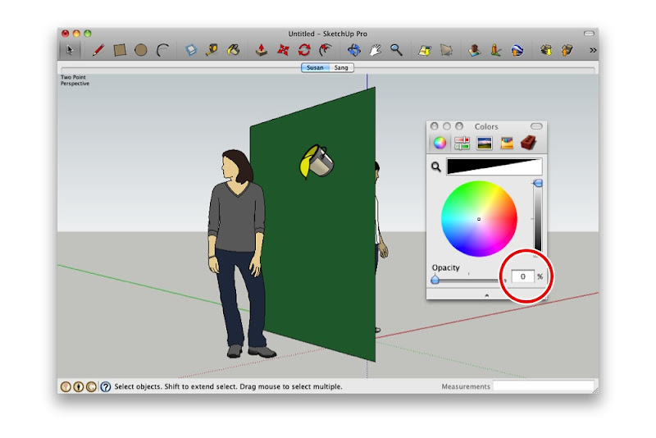
Task: Close the Colors panel window
Action: [435, 126]
